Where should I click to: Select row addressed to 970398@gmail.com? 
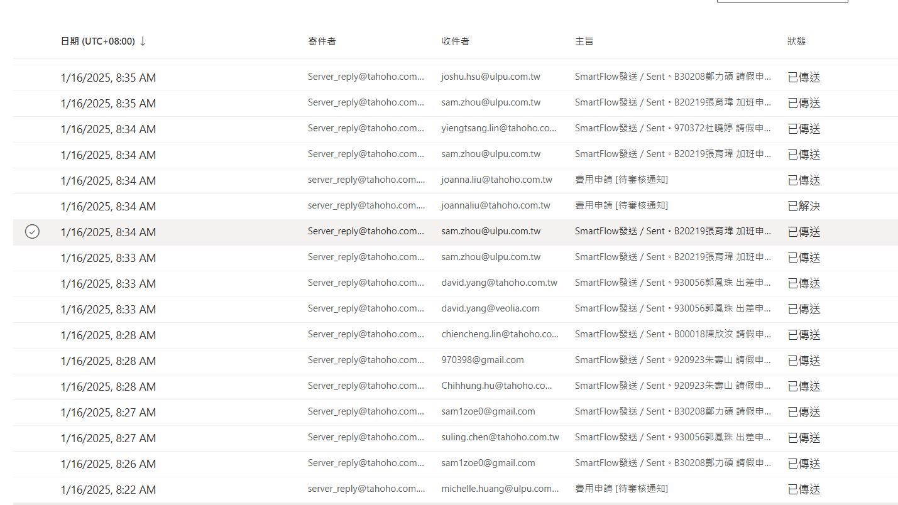(x=482, y=360)
